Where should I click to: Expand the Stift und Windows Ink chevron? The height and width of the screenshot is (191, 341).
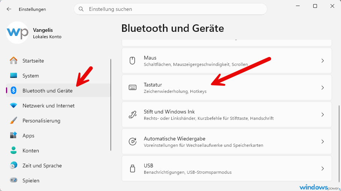coord(323,115)
